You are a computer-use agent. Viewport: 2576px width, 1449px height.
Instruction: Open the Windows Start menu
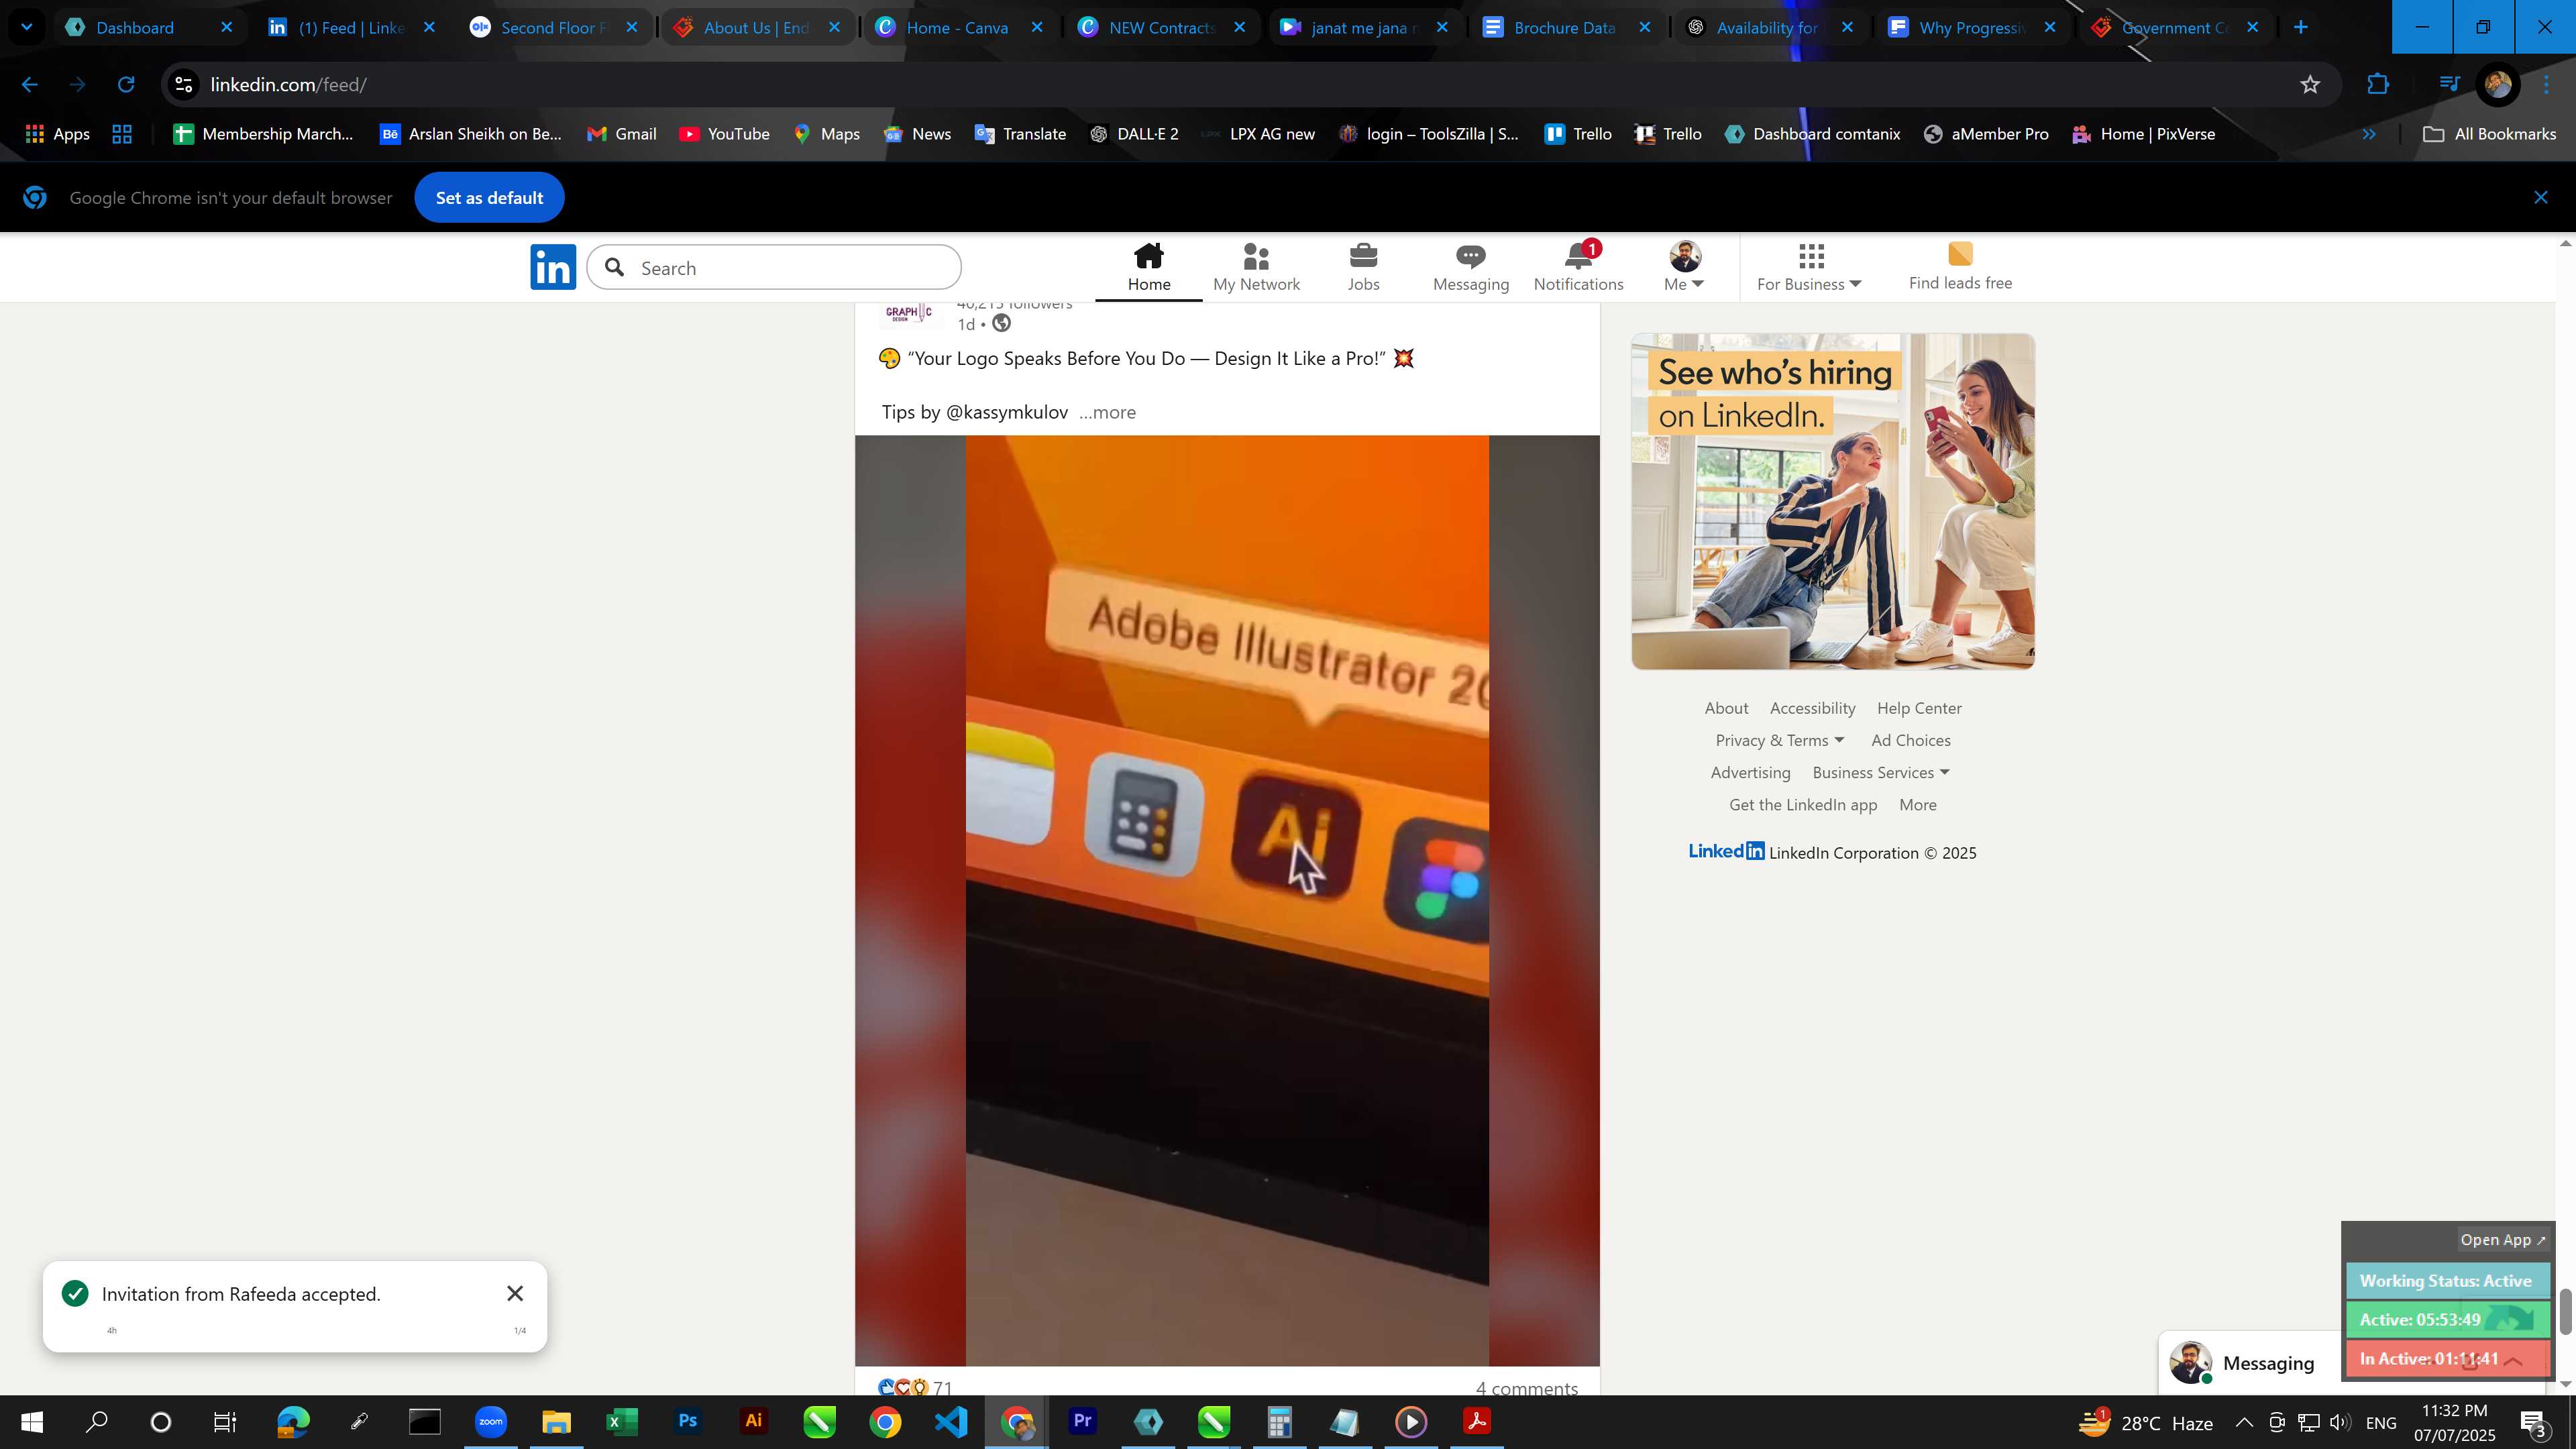point(31,1421)
